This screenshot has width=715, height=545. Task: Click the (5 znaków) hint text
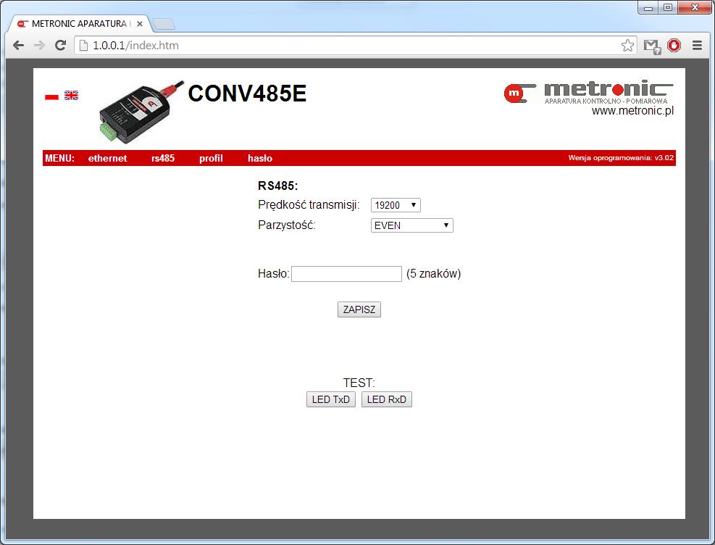[434, 274]
